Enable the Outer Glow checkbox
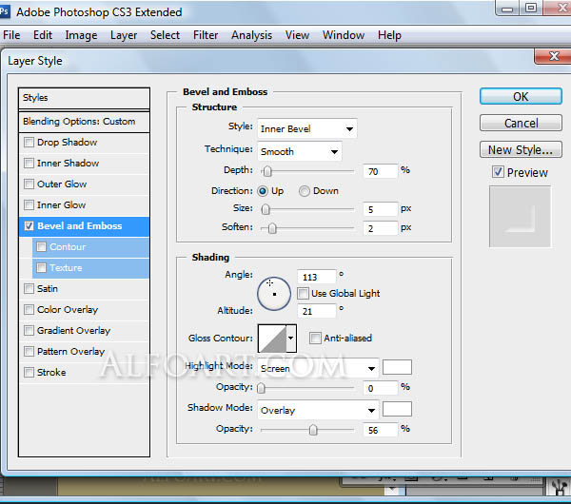Image resolution: width=571 pixels, height=504 pixels. pos(29,184)
